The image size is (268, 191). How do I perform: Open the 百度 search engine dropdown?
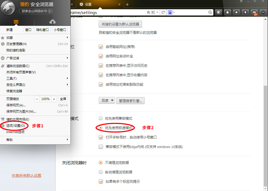click(x=107, y=101)
